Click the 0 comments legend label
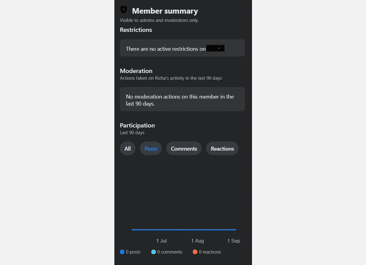Viewport: 366px width, 265px height. point(169,252)
